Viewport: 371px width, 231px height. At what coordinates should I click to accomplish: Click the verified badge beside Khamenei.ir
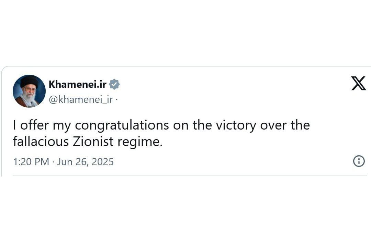click(x=114, y=84)
